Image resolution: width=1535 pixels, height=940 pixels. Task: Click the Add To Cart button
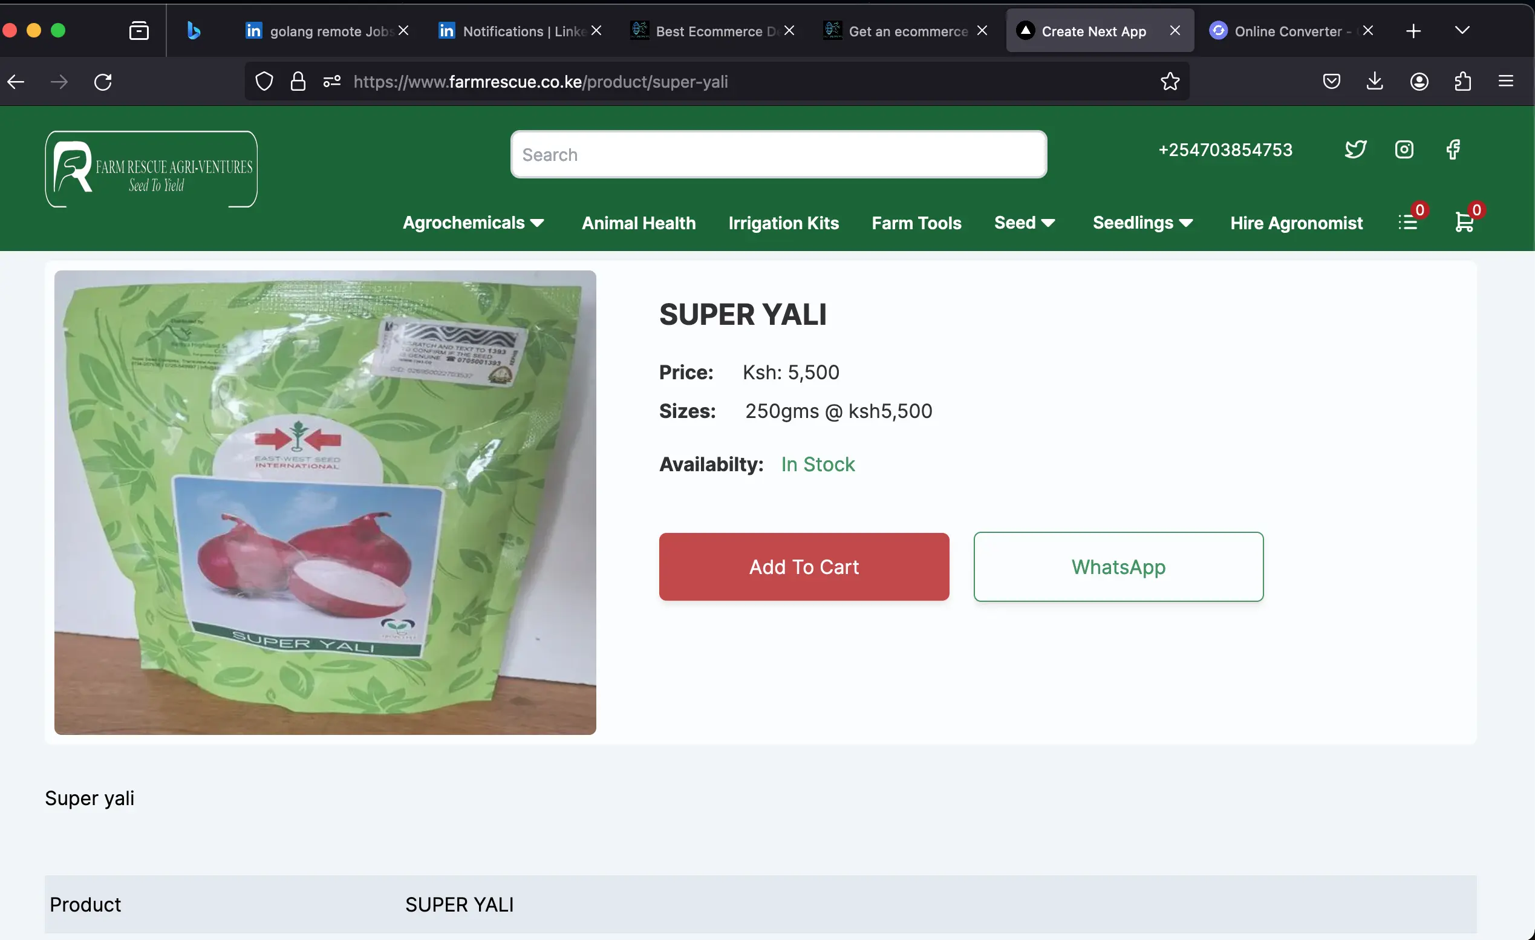point(804,566)
